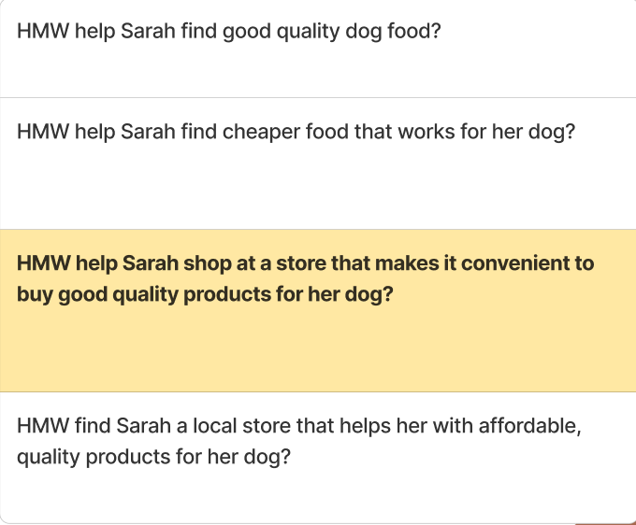Select the option ending "works for her dog?"
This screenshot has height=525, width=636.
click(318, 163)
